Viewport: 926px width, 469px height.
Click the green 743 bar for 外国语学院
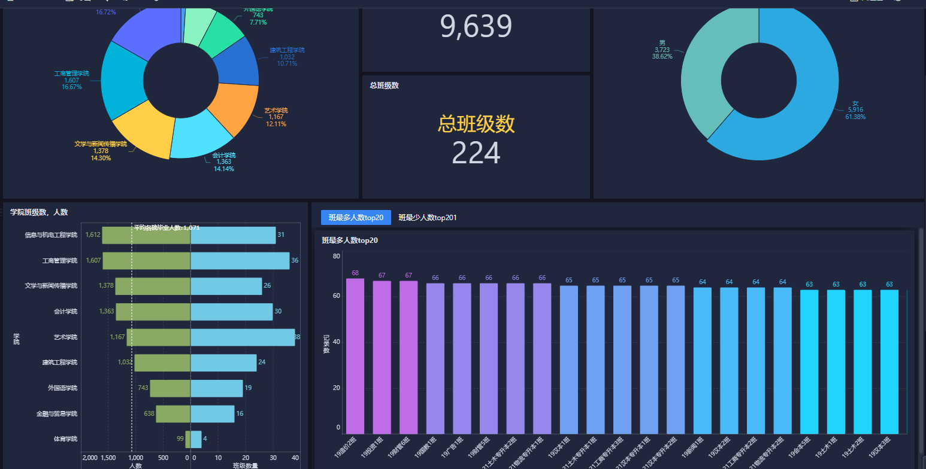coord(170,388)
